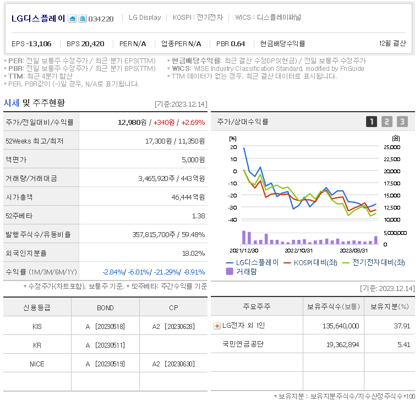Click the blue LG디스플레이 chart legend line
Image resolution: width=420 pixels, height=401 pixels.
click(230, 263)
